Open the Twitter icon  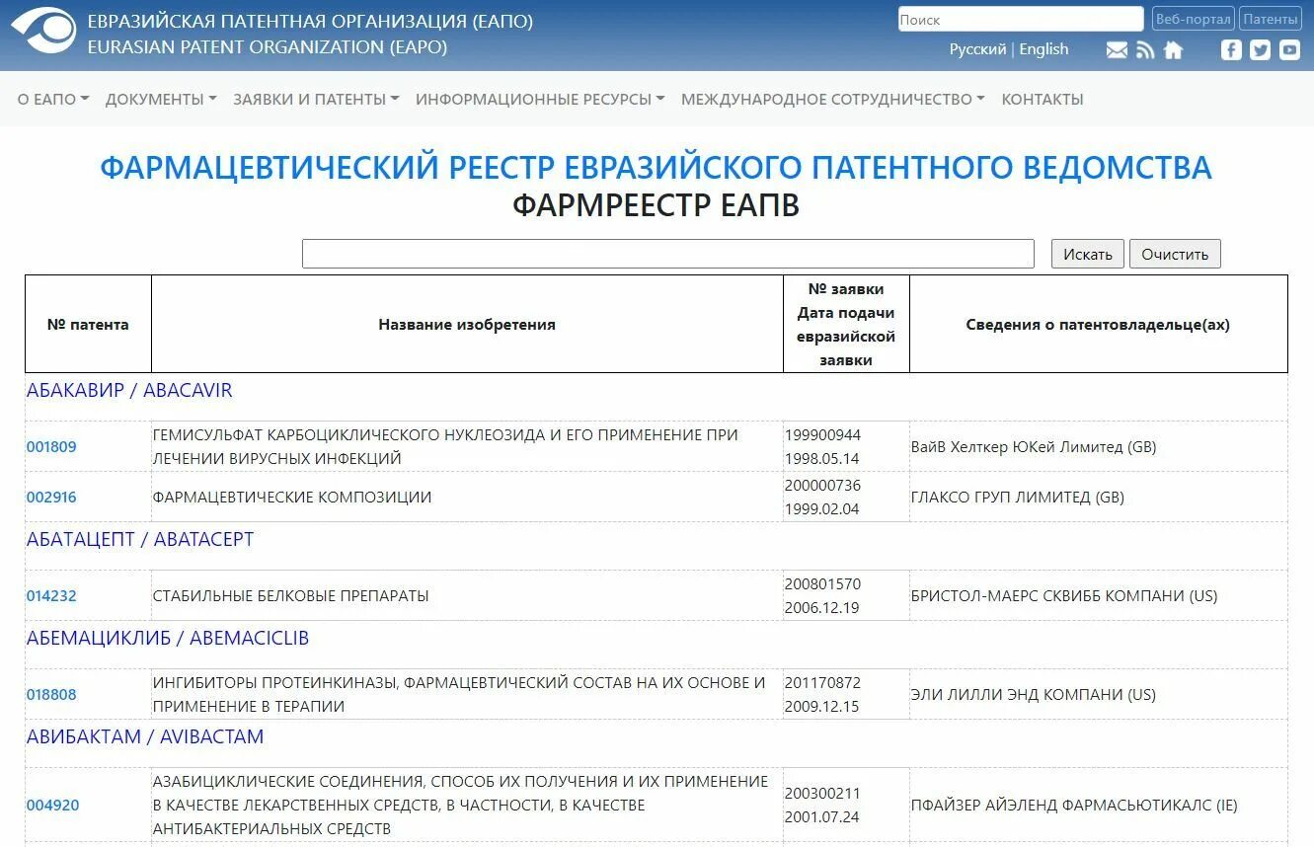pos(1261,50)
